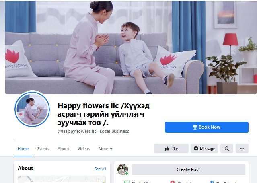Open See All in About section
Screen dimensions: 257x183
click(x=100, y=169)
